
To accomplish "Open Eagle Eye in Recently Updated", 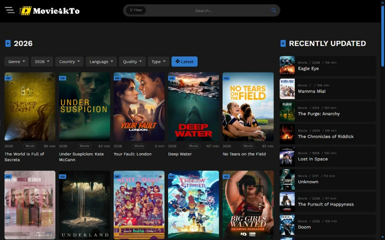I will (x=327, y=66).
